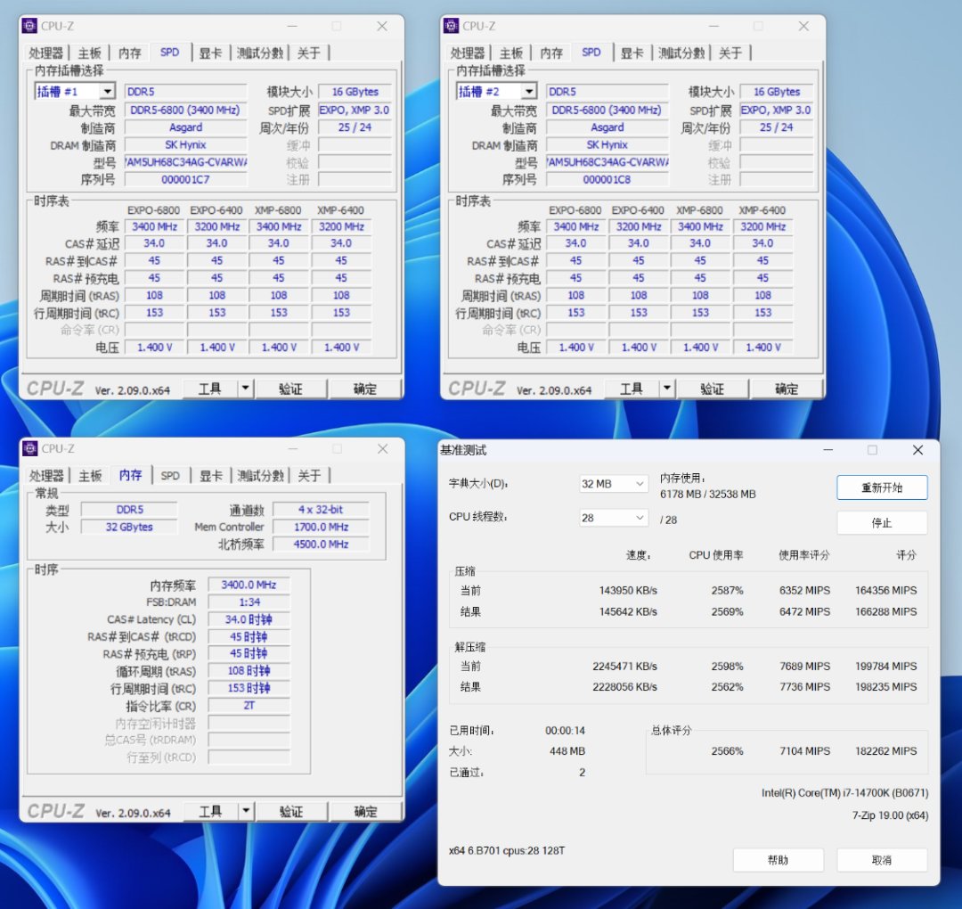Image resolution: width=962 pixels, height=909 pixels.
Task: Expand Tools arrow in top-left CPU-Z window
Action: 246,388
